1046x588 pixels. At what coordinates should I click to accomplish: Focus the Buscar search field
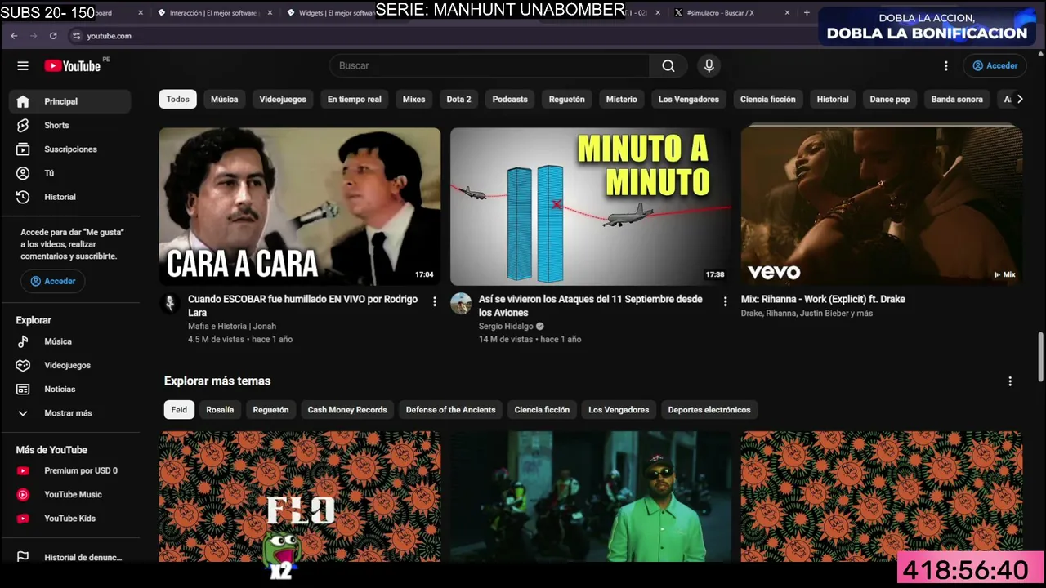pos(490,65)
